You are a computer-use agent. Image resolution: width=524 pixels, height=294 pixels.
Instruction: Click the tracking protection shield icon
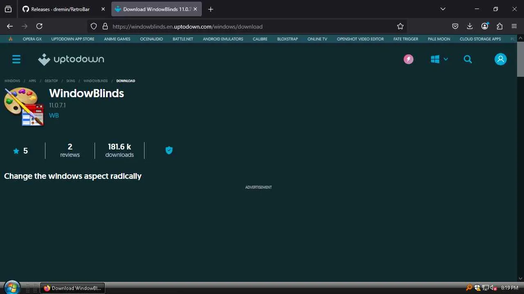pos(94,26)
